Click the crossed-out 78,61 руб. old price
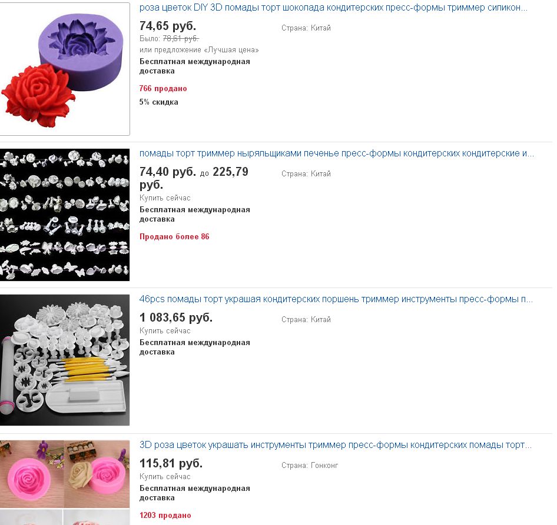 (181, 38)
